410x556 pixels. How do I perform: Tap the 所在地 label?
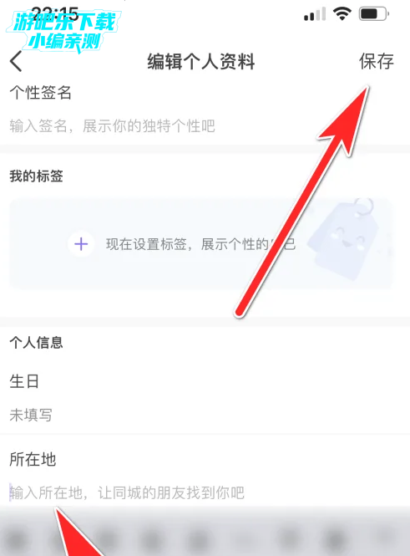(x=33, y=459)
